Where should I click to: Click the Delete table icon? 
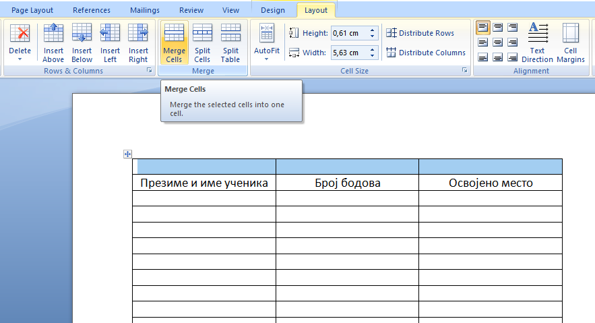pyautogui.click(x=20, y=34)
